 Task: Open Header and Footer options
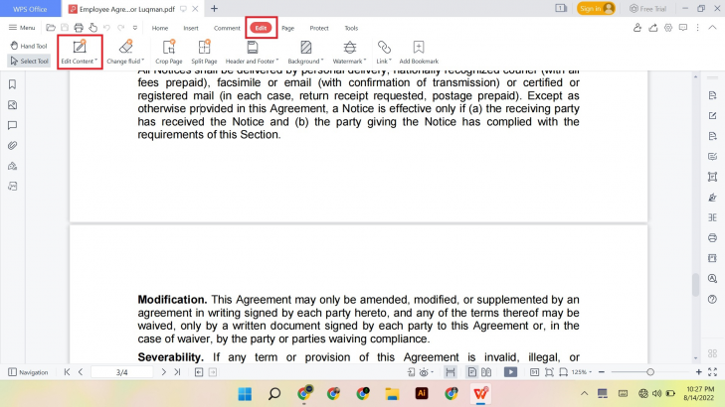252,52
